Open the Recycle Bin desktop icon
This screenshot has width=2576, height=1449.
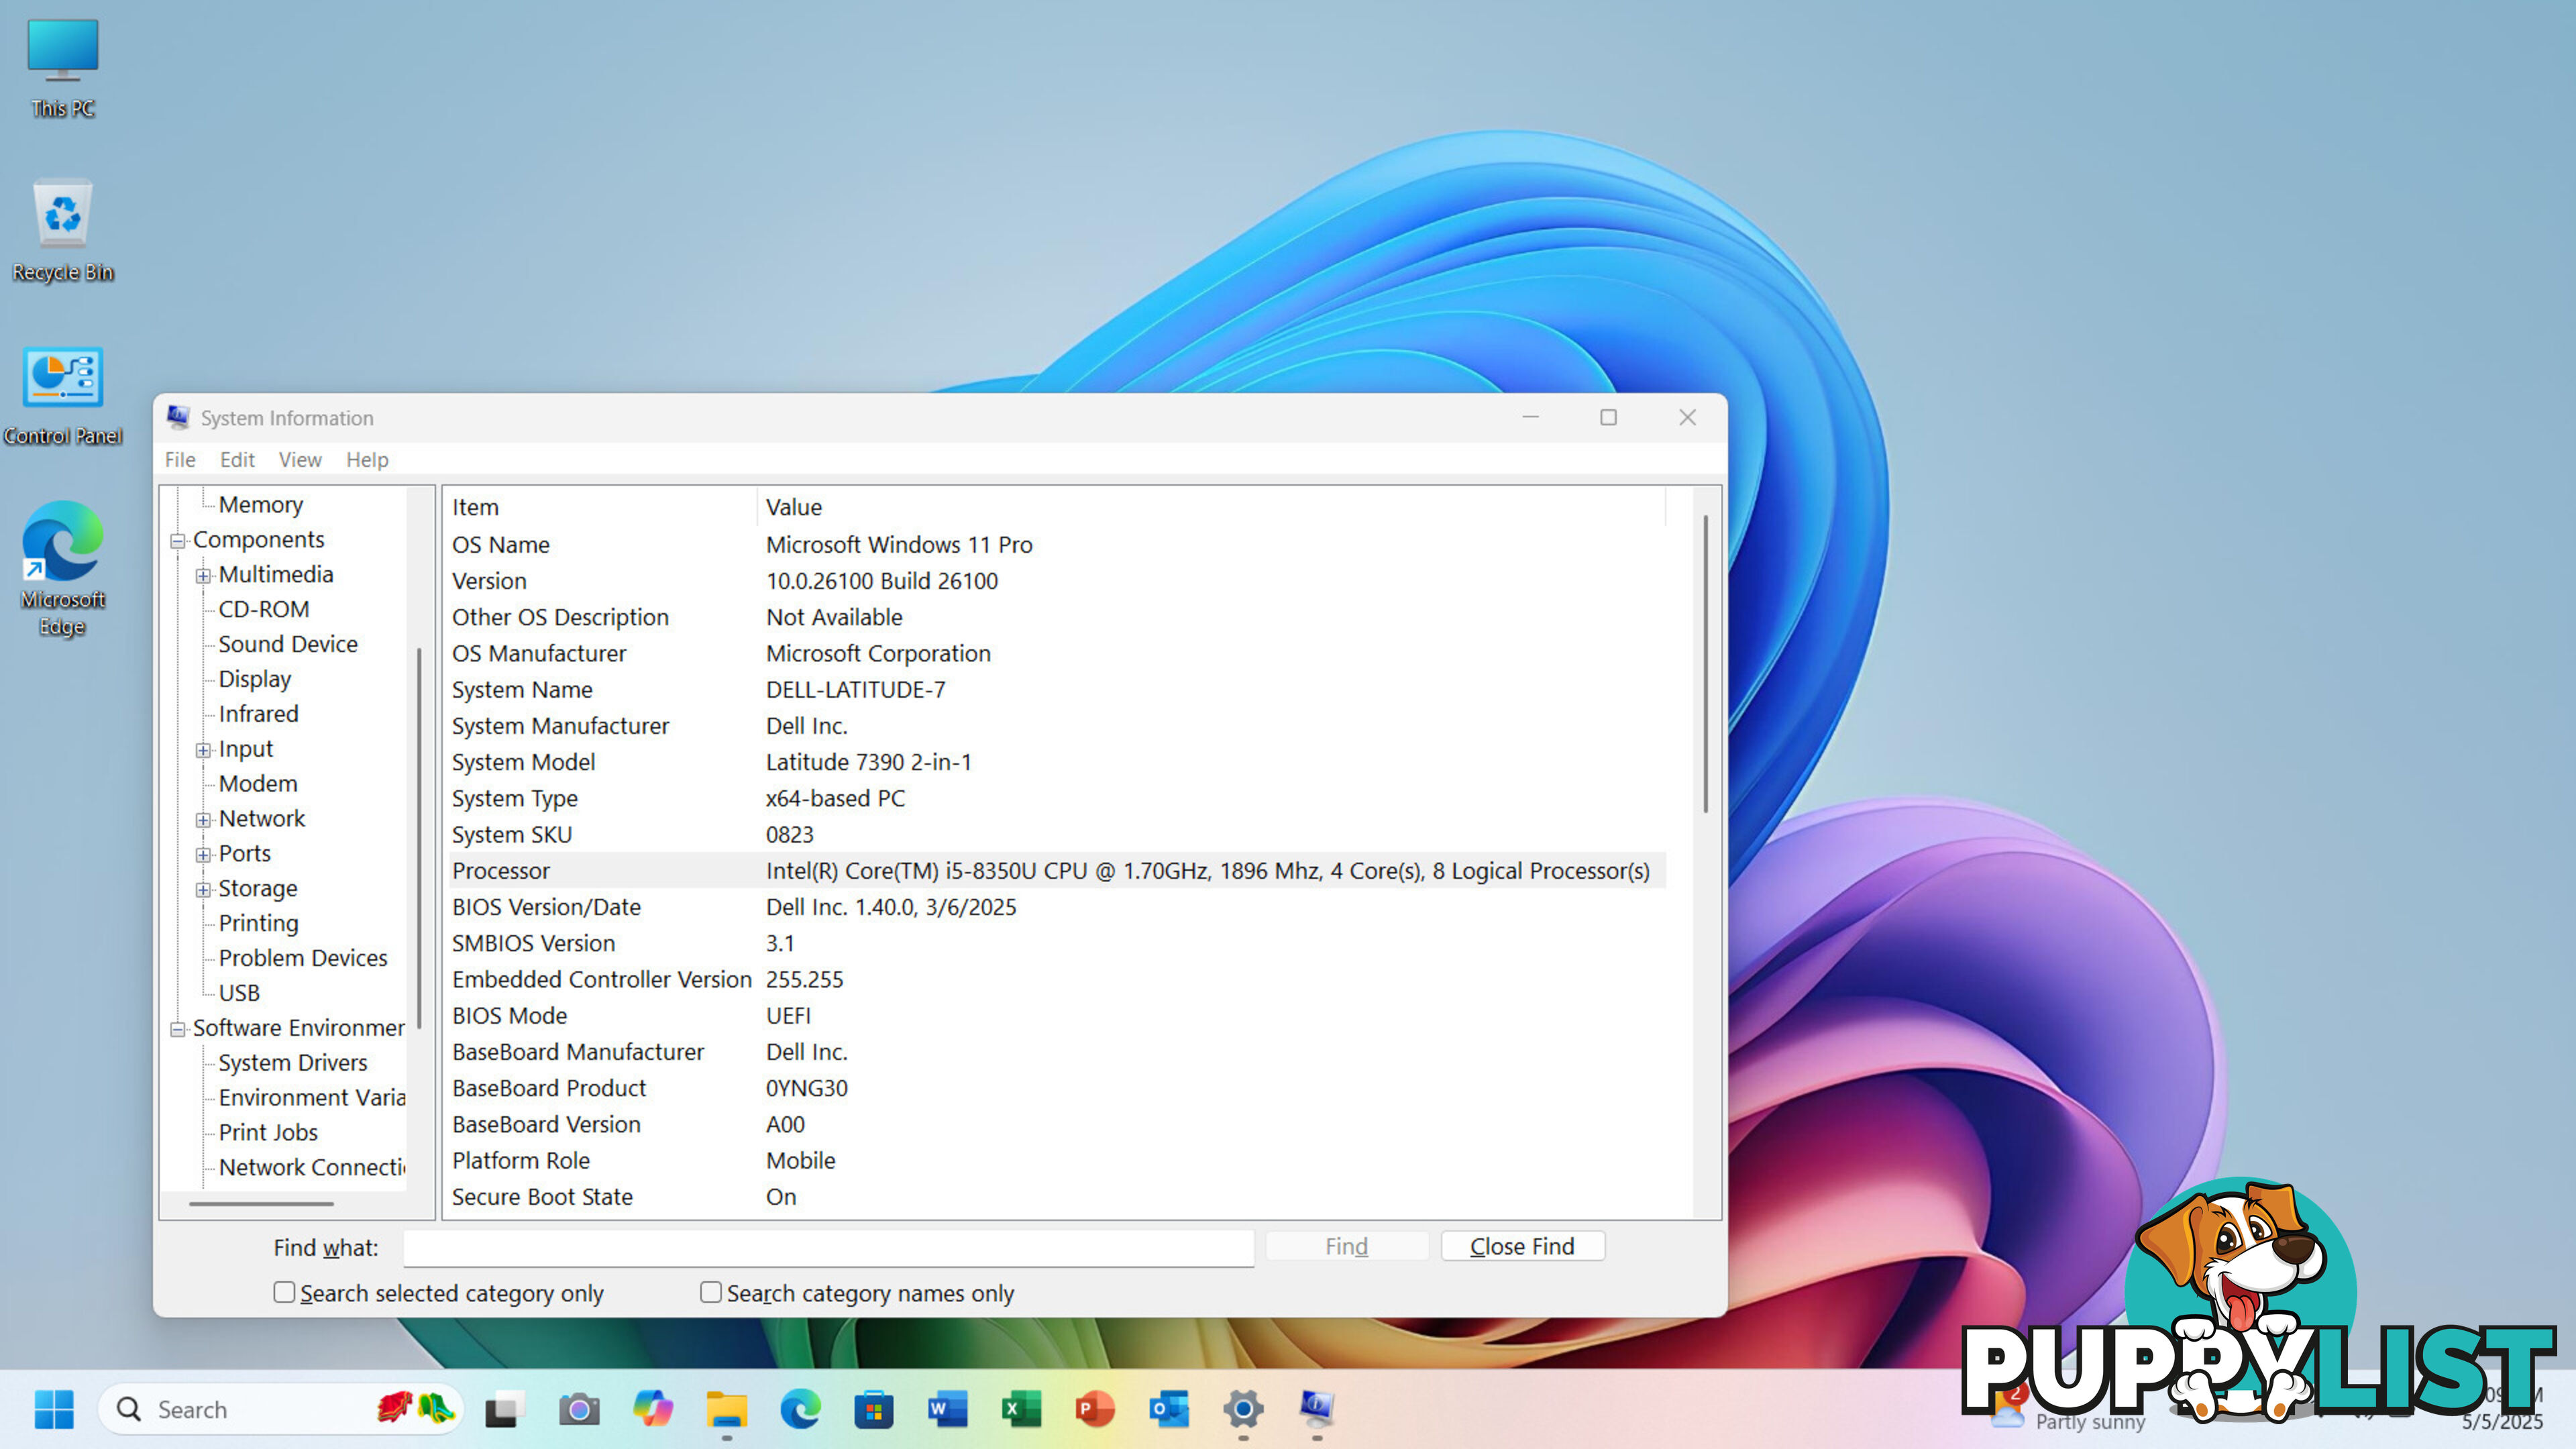pos(62,232)
